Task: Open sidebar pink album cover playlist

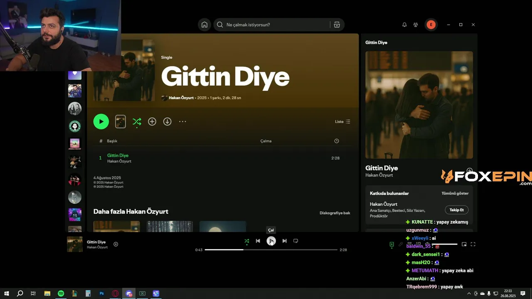Action: point(75,144)
